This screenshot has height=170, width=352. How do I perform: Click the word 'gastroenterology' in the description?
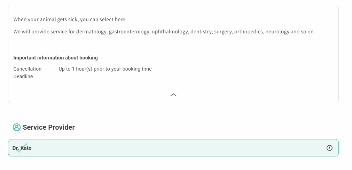pos(129,32)
